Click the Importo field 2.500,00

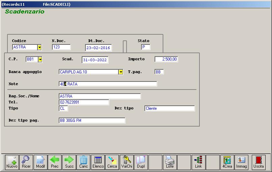166,59
